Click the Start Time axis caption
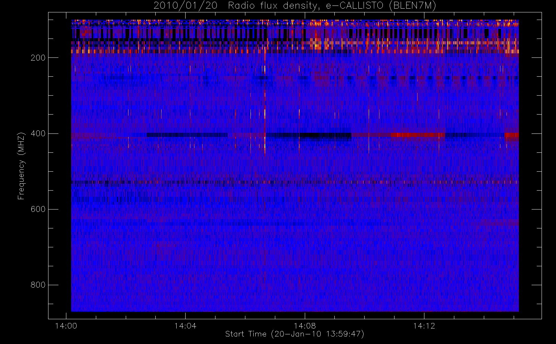556x344 pixels. [295, 334]
